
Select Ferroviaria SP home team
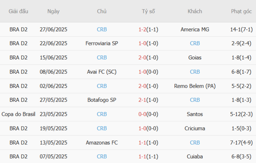tap(102, 43)
